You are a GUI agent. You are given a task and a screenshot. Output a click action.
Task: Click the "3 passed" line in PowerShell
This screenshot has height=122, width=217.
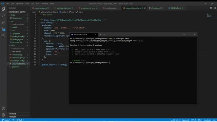tap(79, 60)
